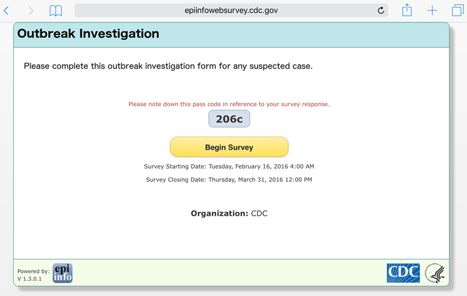Screen dimensions: 467x296
Task: Reload the page in the address bar
Action: click(381, 11)
